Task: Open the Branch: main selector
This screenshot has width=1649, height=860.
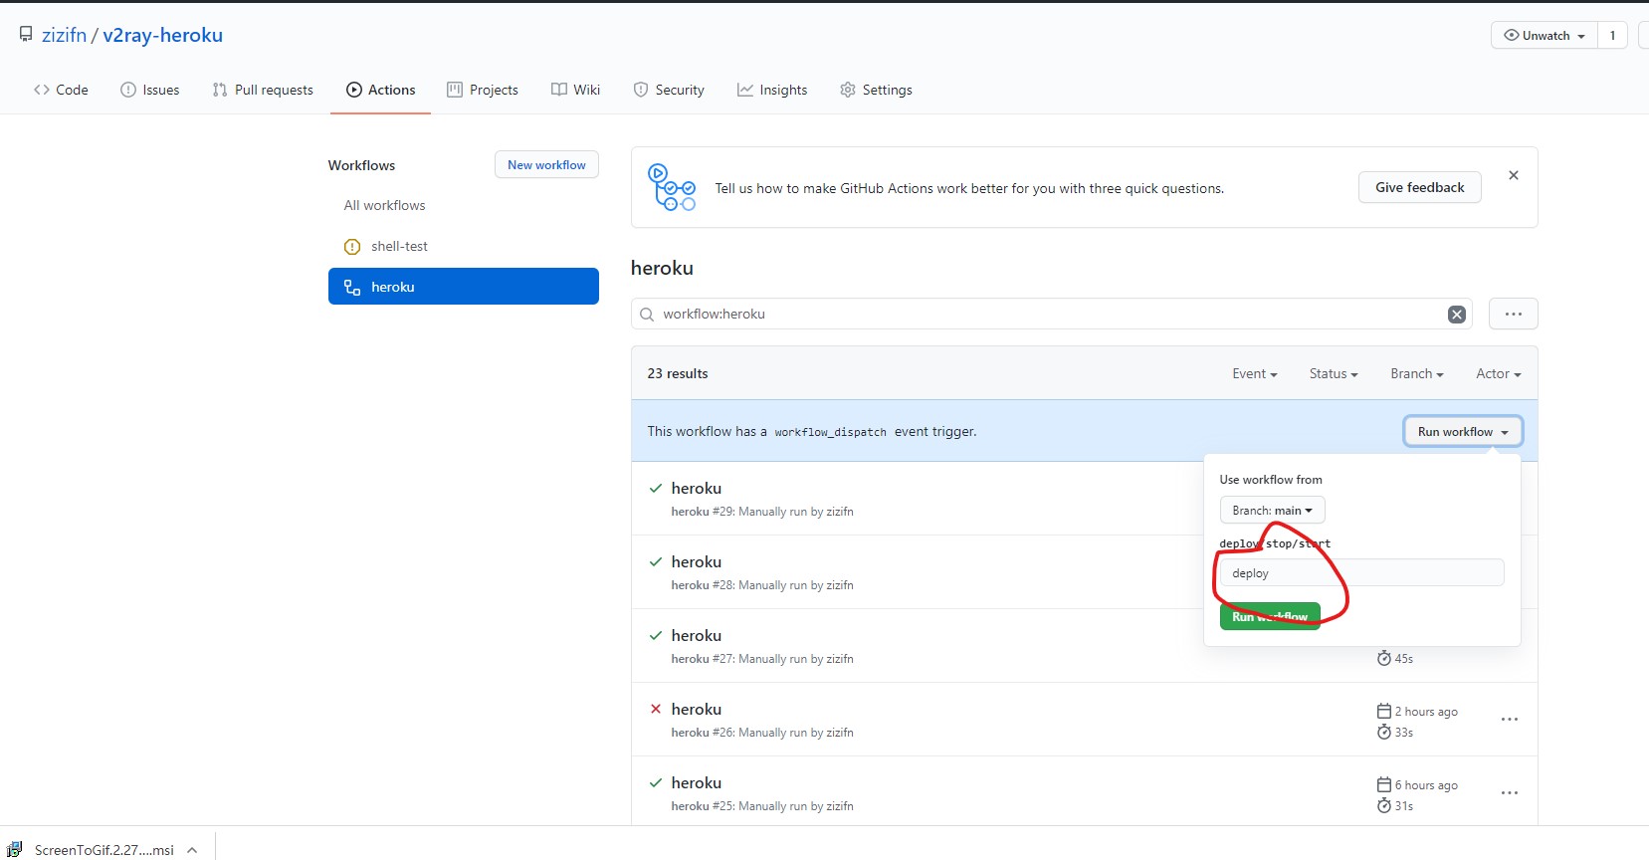Action: tap(1271, 511)
